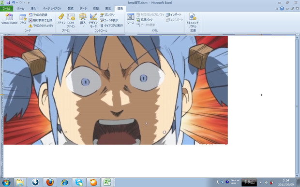Select the anime face picture in sheet

click(116, 90)
